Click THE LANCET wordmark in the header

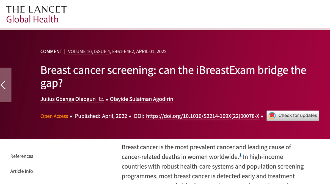coord(36,9)
